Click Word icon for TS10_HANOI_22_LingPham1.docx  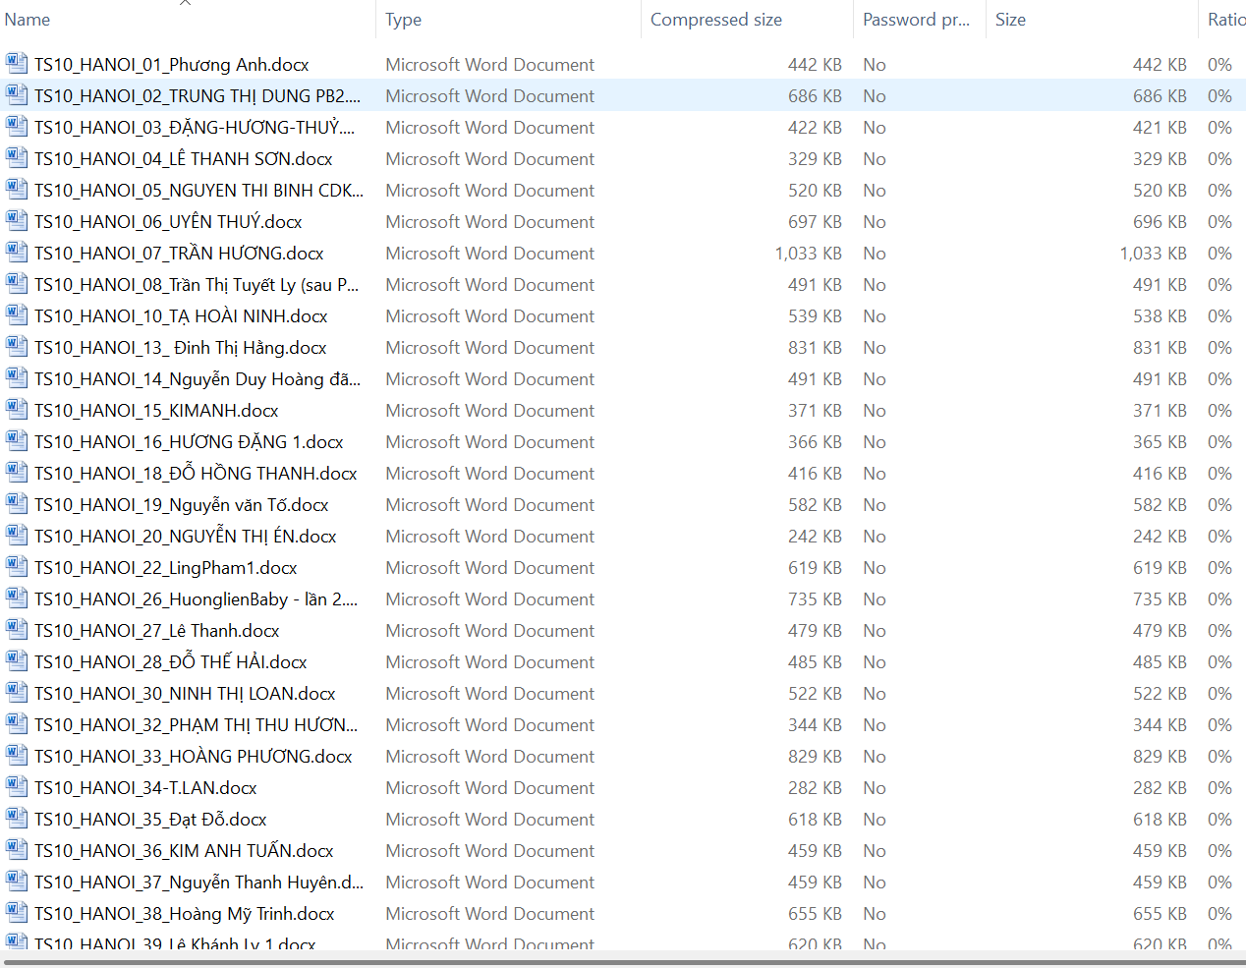click(x=16, y=567)
